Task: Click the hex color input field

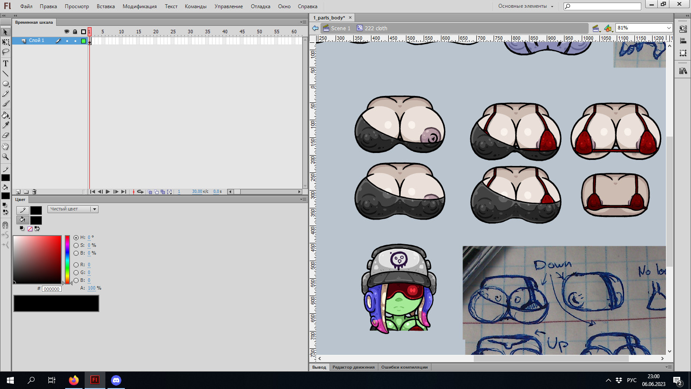Action: (x=52, y=289)
